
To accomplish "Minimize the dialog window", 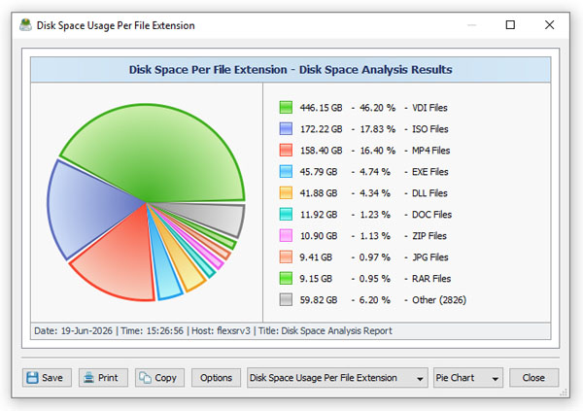I will pyautogui.click(x=472, y=25).
